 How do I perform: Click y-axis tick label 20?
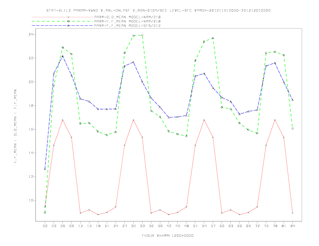coord(31,82)
